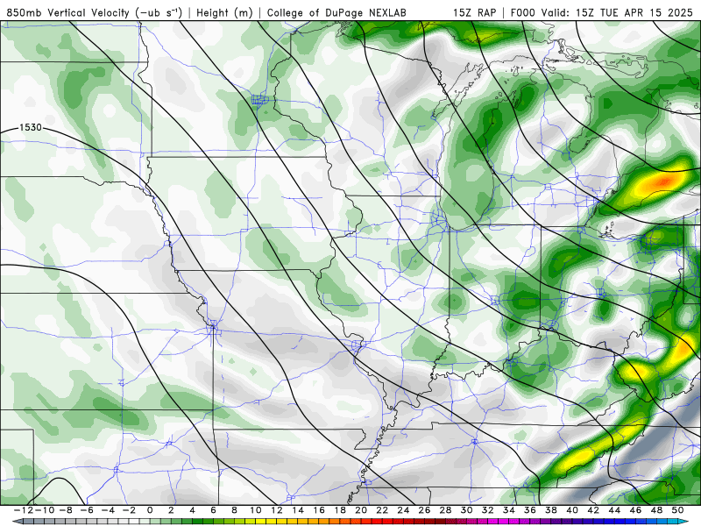
Task: Click the 40 label on the color scale
Action: pyautogui.click(x=572, y=510)
